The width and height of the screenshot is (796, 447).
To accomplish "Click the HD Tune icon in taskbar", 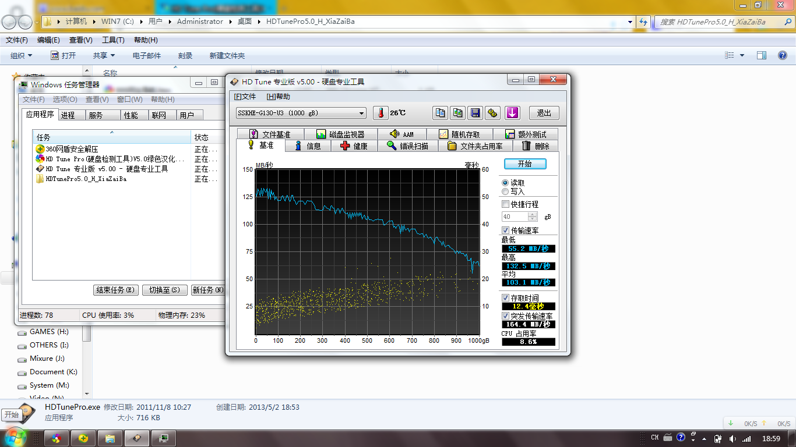I will (137, 438).
